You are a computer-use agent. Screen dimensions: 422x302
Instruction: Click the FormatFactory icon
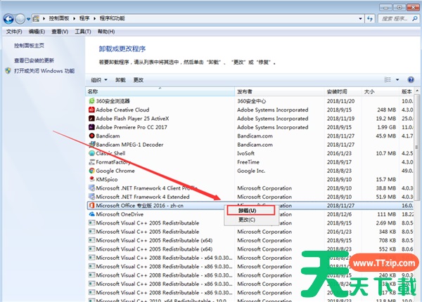coord(91,162)
